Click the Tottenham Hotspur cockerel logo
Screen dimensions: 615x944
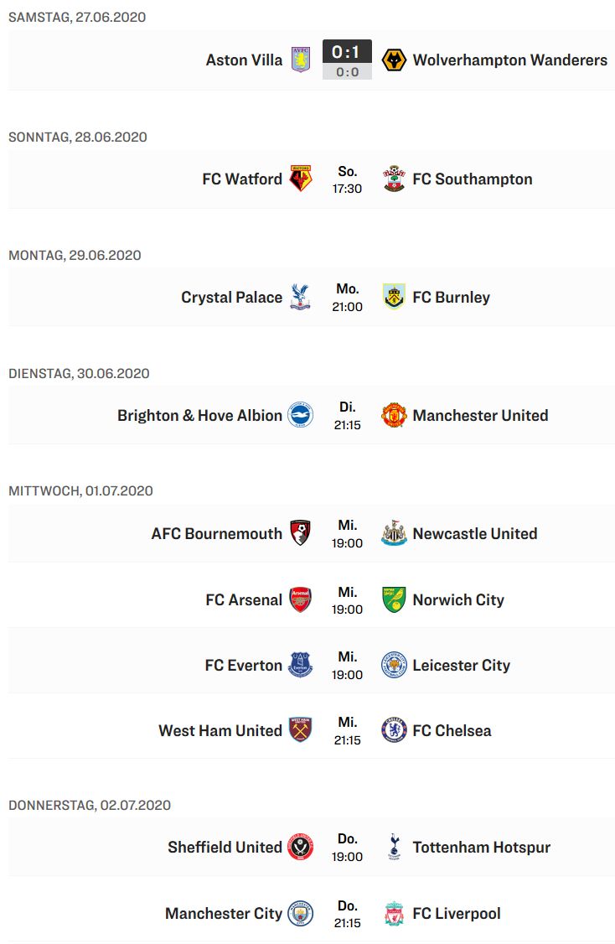pos(394,847)
